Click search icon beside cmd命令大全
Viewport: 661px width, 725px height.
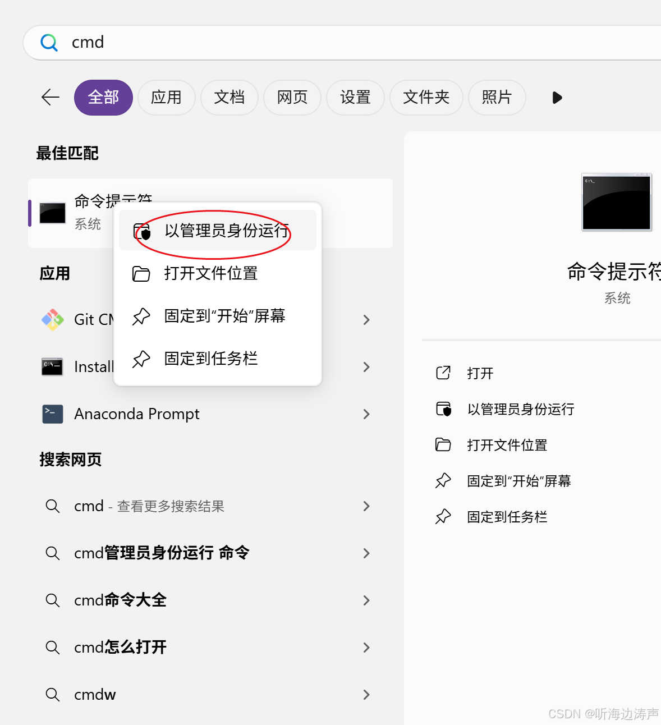[53, 600]
